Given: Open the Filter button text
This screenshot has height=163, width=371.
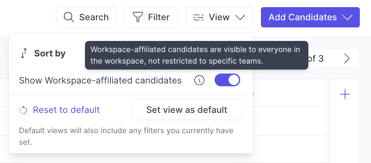Looking at the screenshot, I should pyautogui.click(x=159, y=17).
